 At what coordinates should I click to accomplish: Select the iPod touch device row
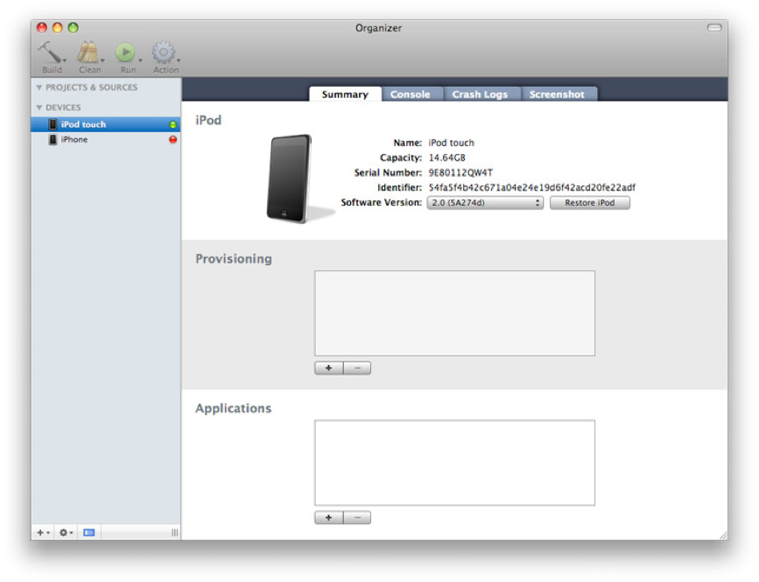coord(106,124)
